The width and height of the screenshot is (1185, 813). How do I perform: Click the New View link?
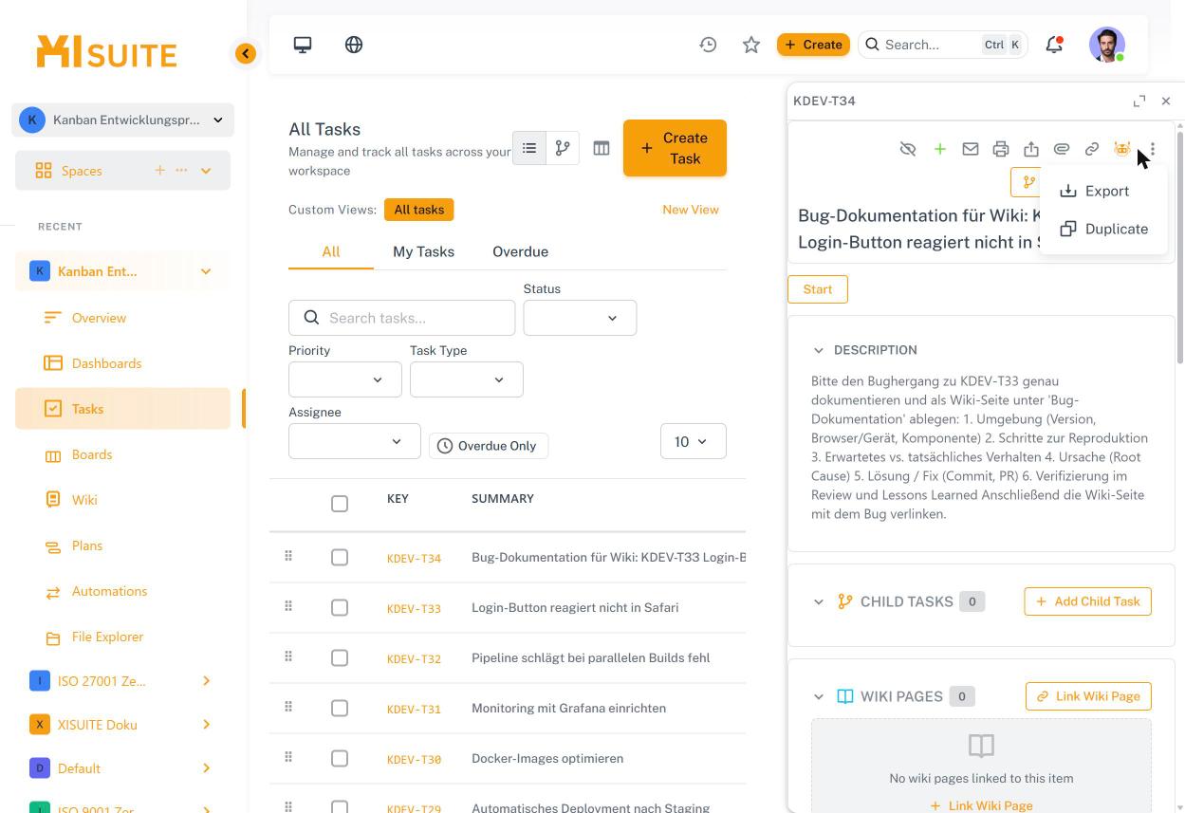pyautogui.click(x=691, y=210)
